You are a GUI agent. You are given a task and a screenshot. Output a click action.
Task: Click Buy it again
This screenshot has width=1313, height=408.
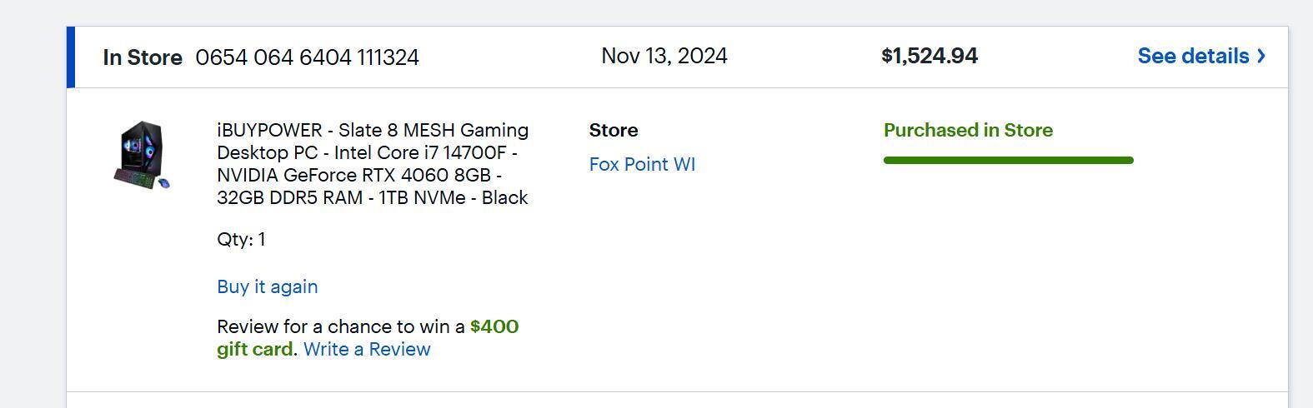point(267,286)
